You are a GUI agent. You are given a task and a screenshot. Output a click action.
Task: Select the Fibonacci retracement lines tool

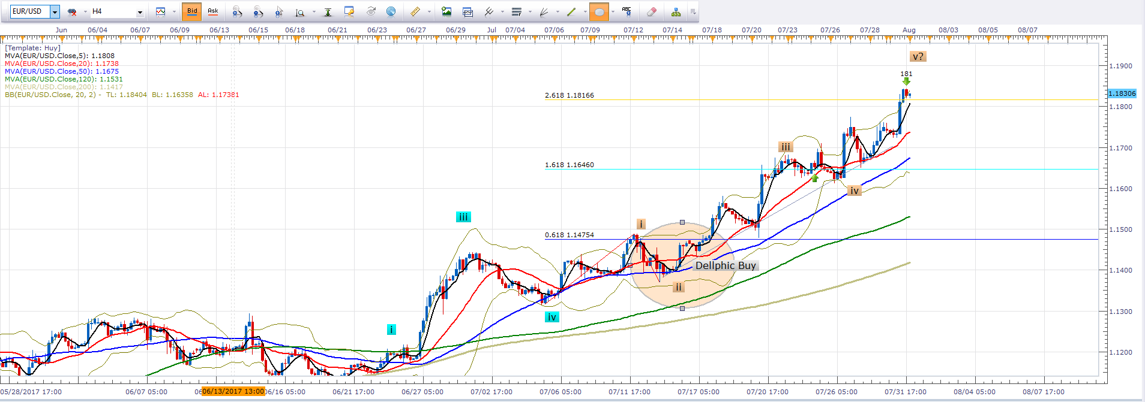(x=516, y=11)
